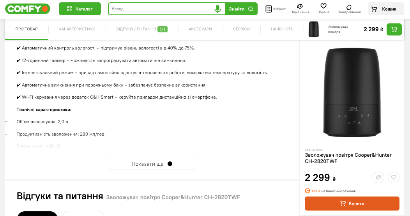Open Кабінет account icon
The image size is (410, 216).
pyautogui.click(x=276, y=9)
